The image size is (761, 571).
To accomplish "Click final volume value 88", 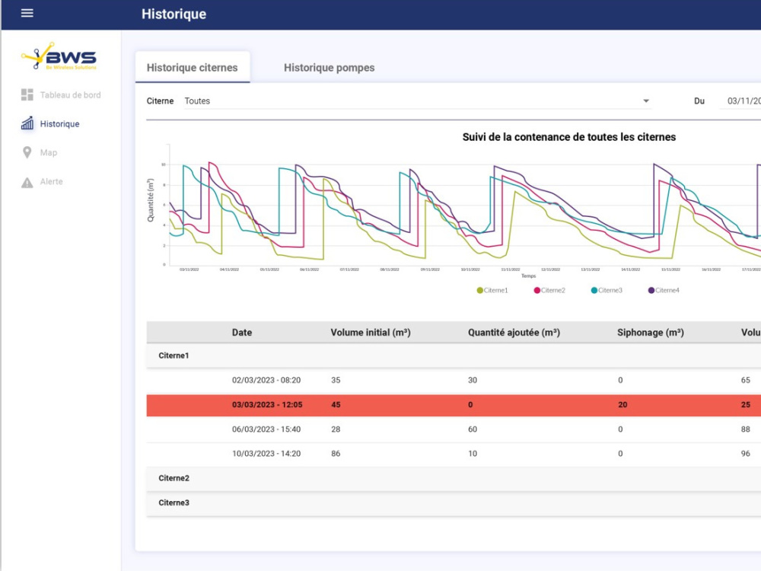I will (x=746, y=429).
